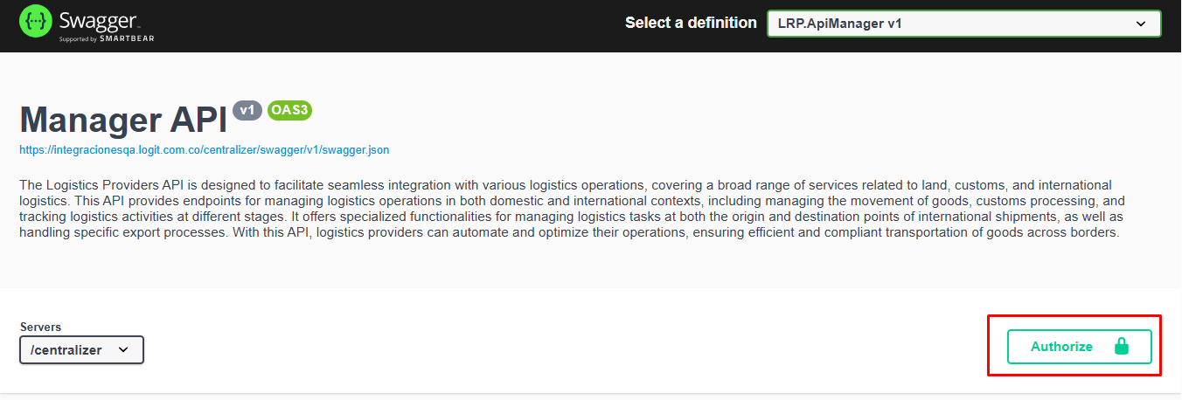Image resolution: width=1182 pixels, height=400 pixels.
Task: Click the API description paragraph
Action: pos(568,210)
